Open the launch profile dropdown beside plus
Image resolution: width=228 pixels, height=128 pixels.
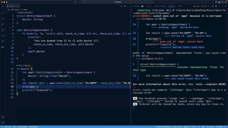pyautogui.click(x=210, y=6)
